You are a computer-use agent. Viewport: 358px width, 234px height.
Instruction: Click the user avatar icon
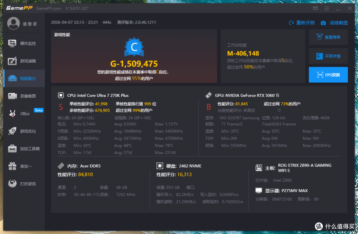[13, 23]
